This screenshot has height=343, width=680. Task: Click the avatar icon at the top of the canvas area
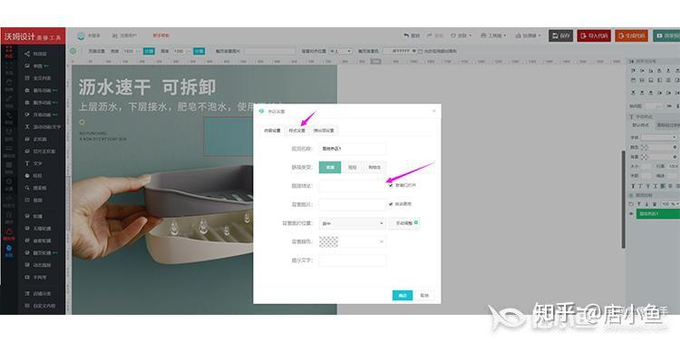(81, 36)
